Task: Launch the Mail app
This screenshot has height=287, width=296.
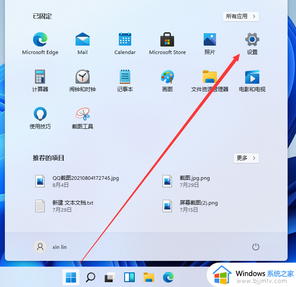Action: pos(83,43)
